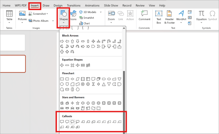Switch to the Home tab

point(7,5)
